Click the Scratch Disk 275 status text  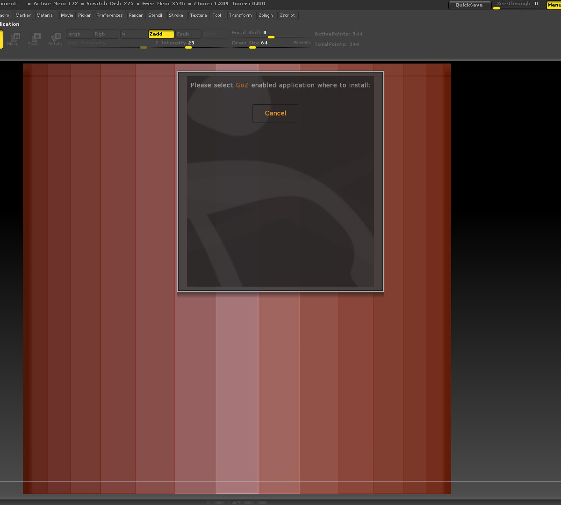[x=110, y=4]
